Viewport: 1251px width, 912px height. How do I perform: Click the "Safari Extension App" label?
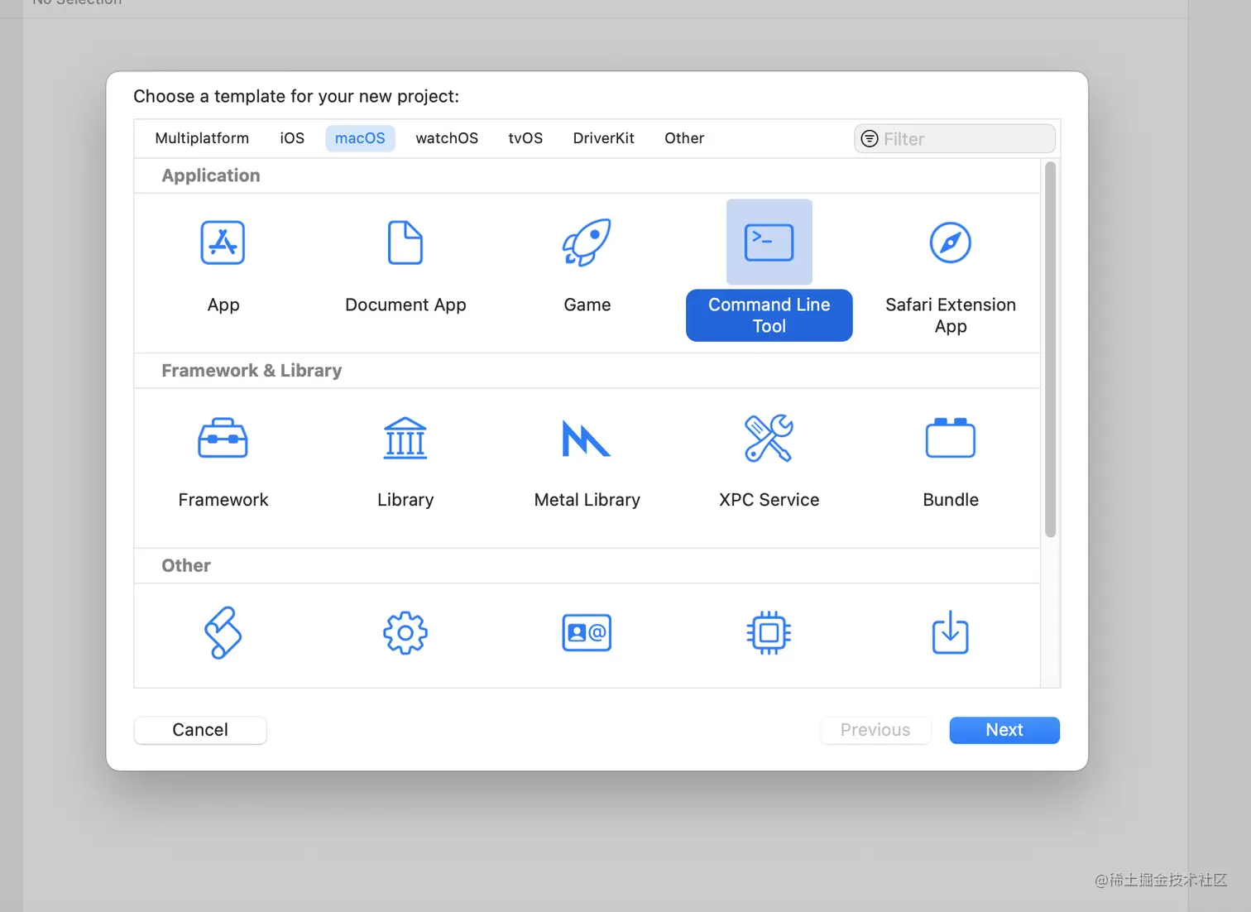951,315
